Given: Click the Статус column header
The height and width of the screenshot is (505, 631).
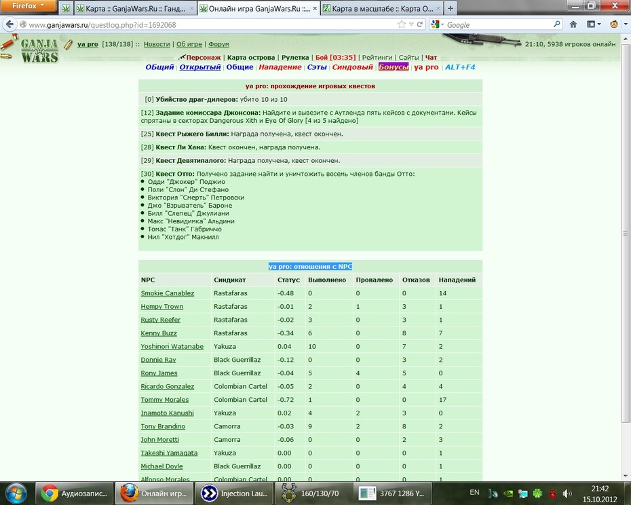Looking at the screenshot, I should pos(288,280).
